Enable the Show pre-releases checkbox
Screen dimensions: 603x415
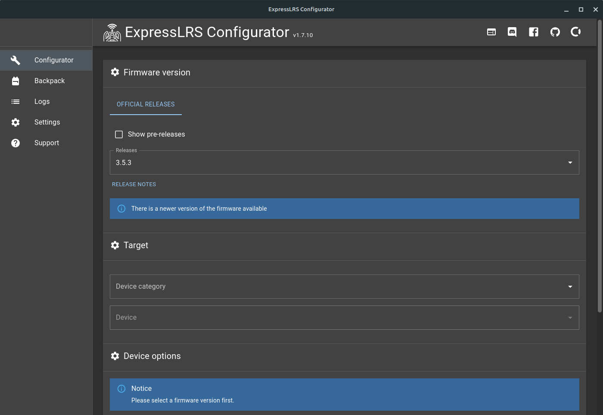point(119,134)
